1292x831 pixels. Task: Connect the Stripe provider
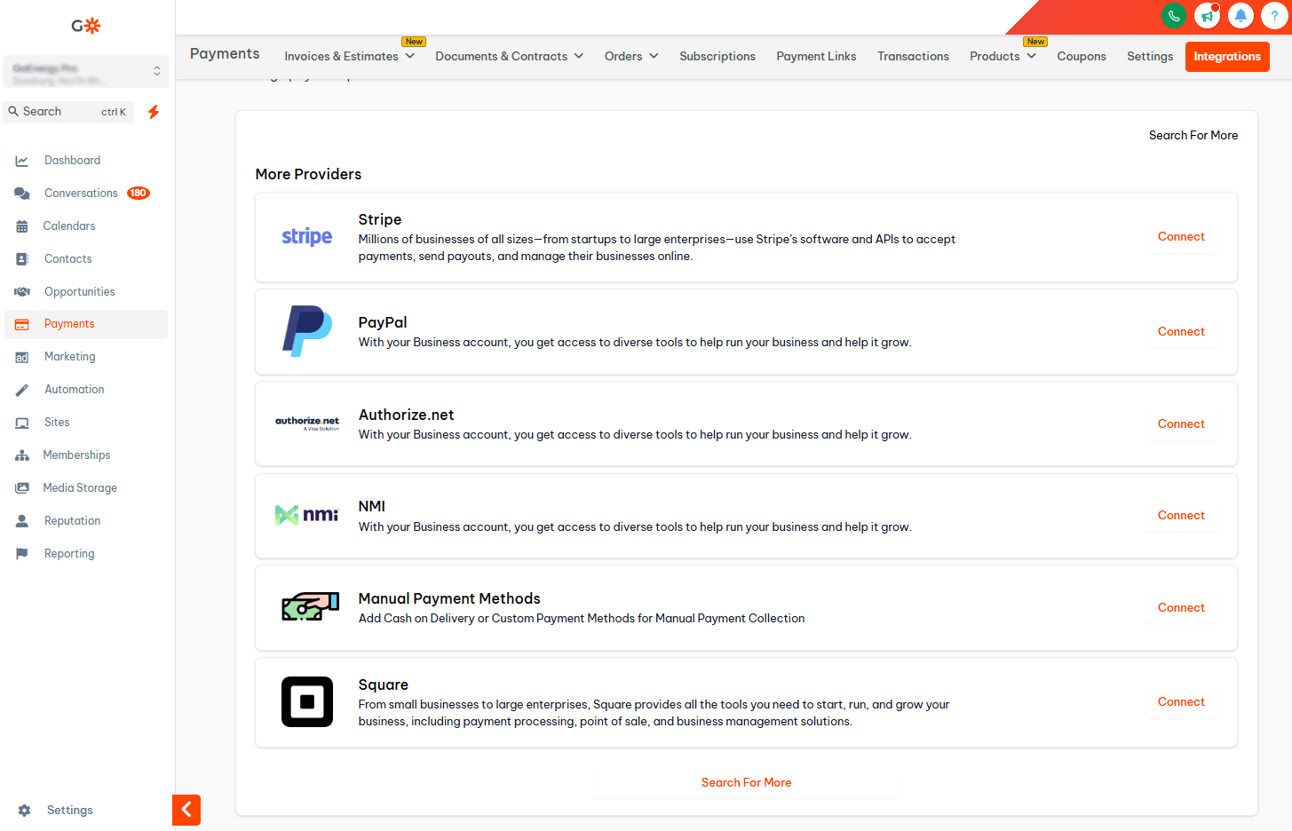(x=1181, y=237)
